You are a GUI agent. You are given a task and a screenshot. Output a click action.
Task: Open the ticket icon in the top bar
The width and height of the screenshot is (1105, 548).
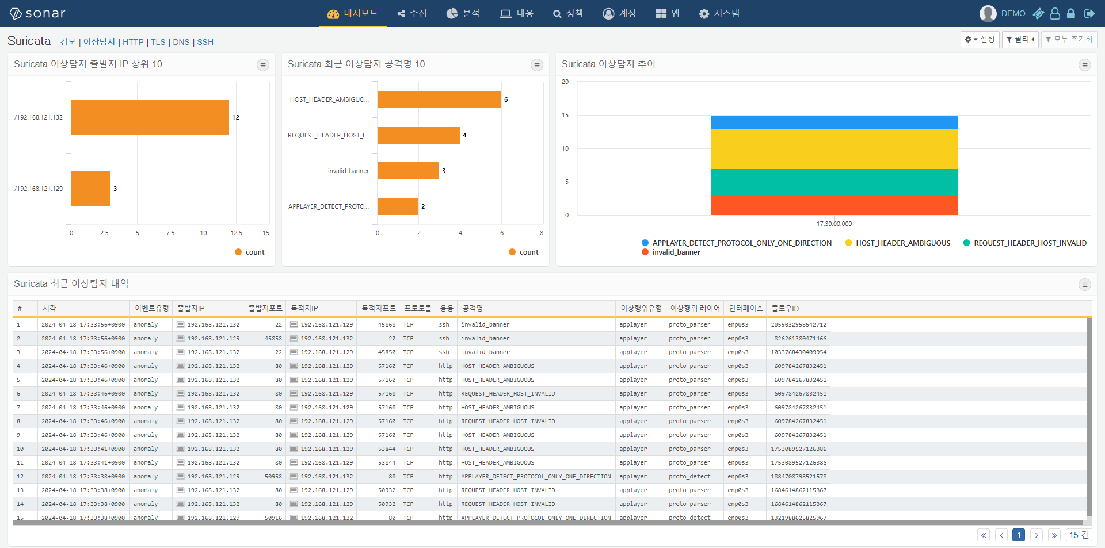[x=1038, y=13]
